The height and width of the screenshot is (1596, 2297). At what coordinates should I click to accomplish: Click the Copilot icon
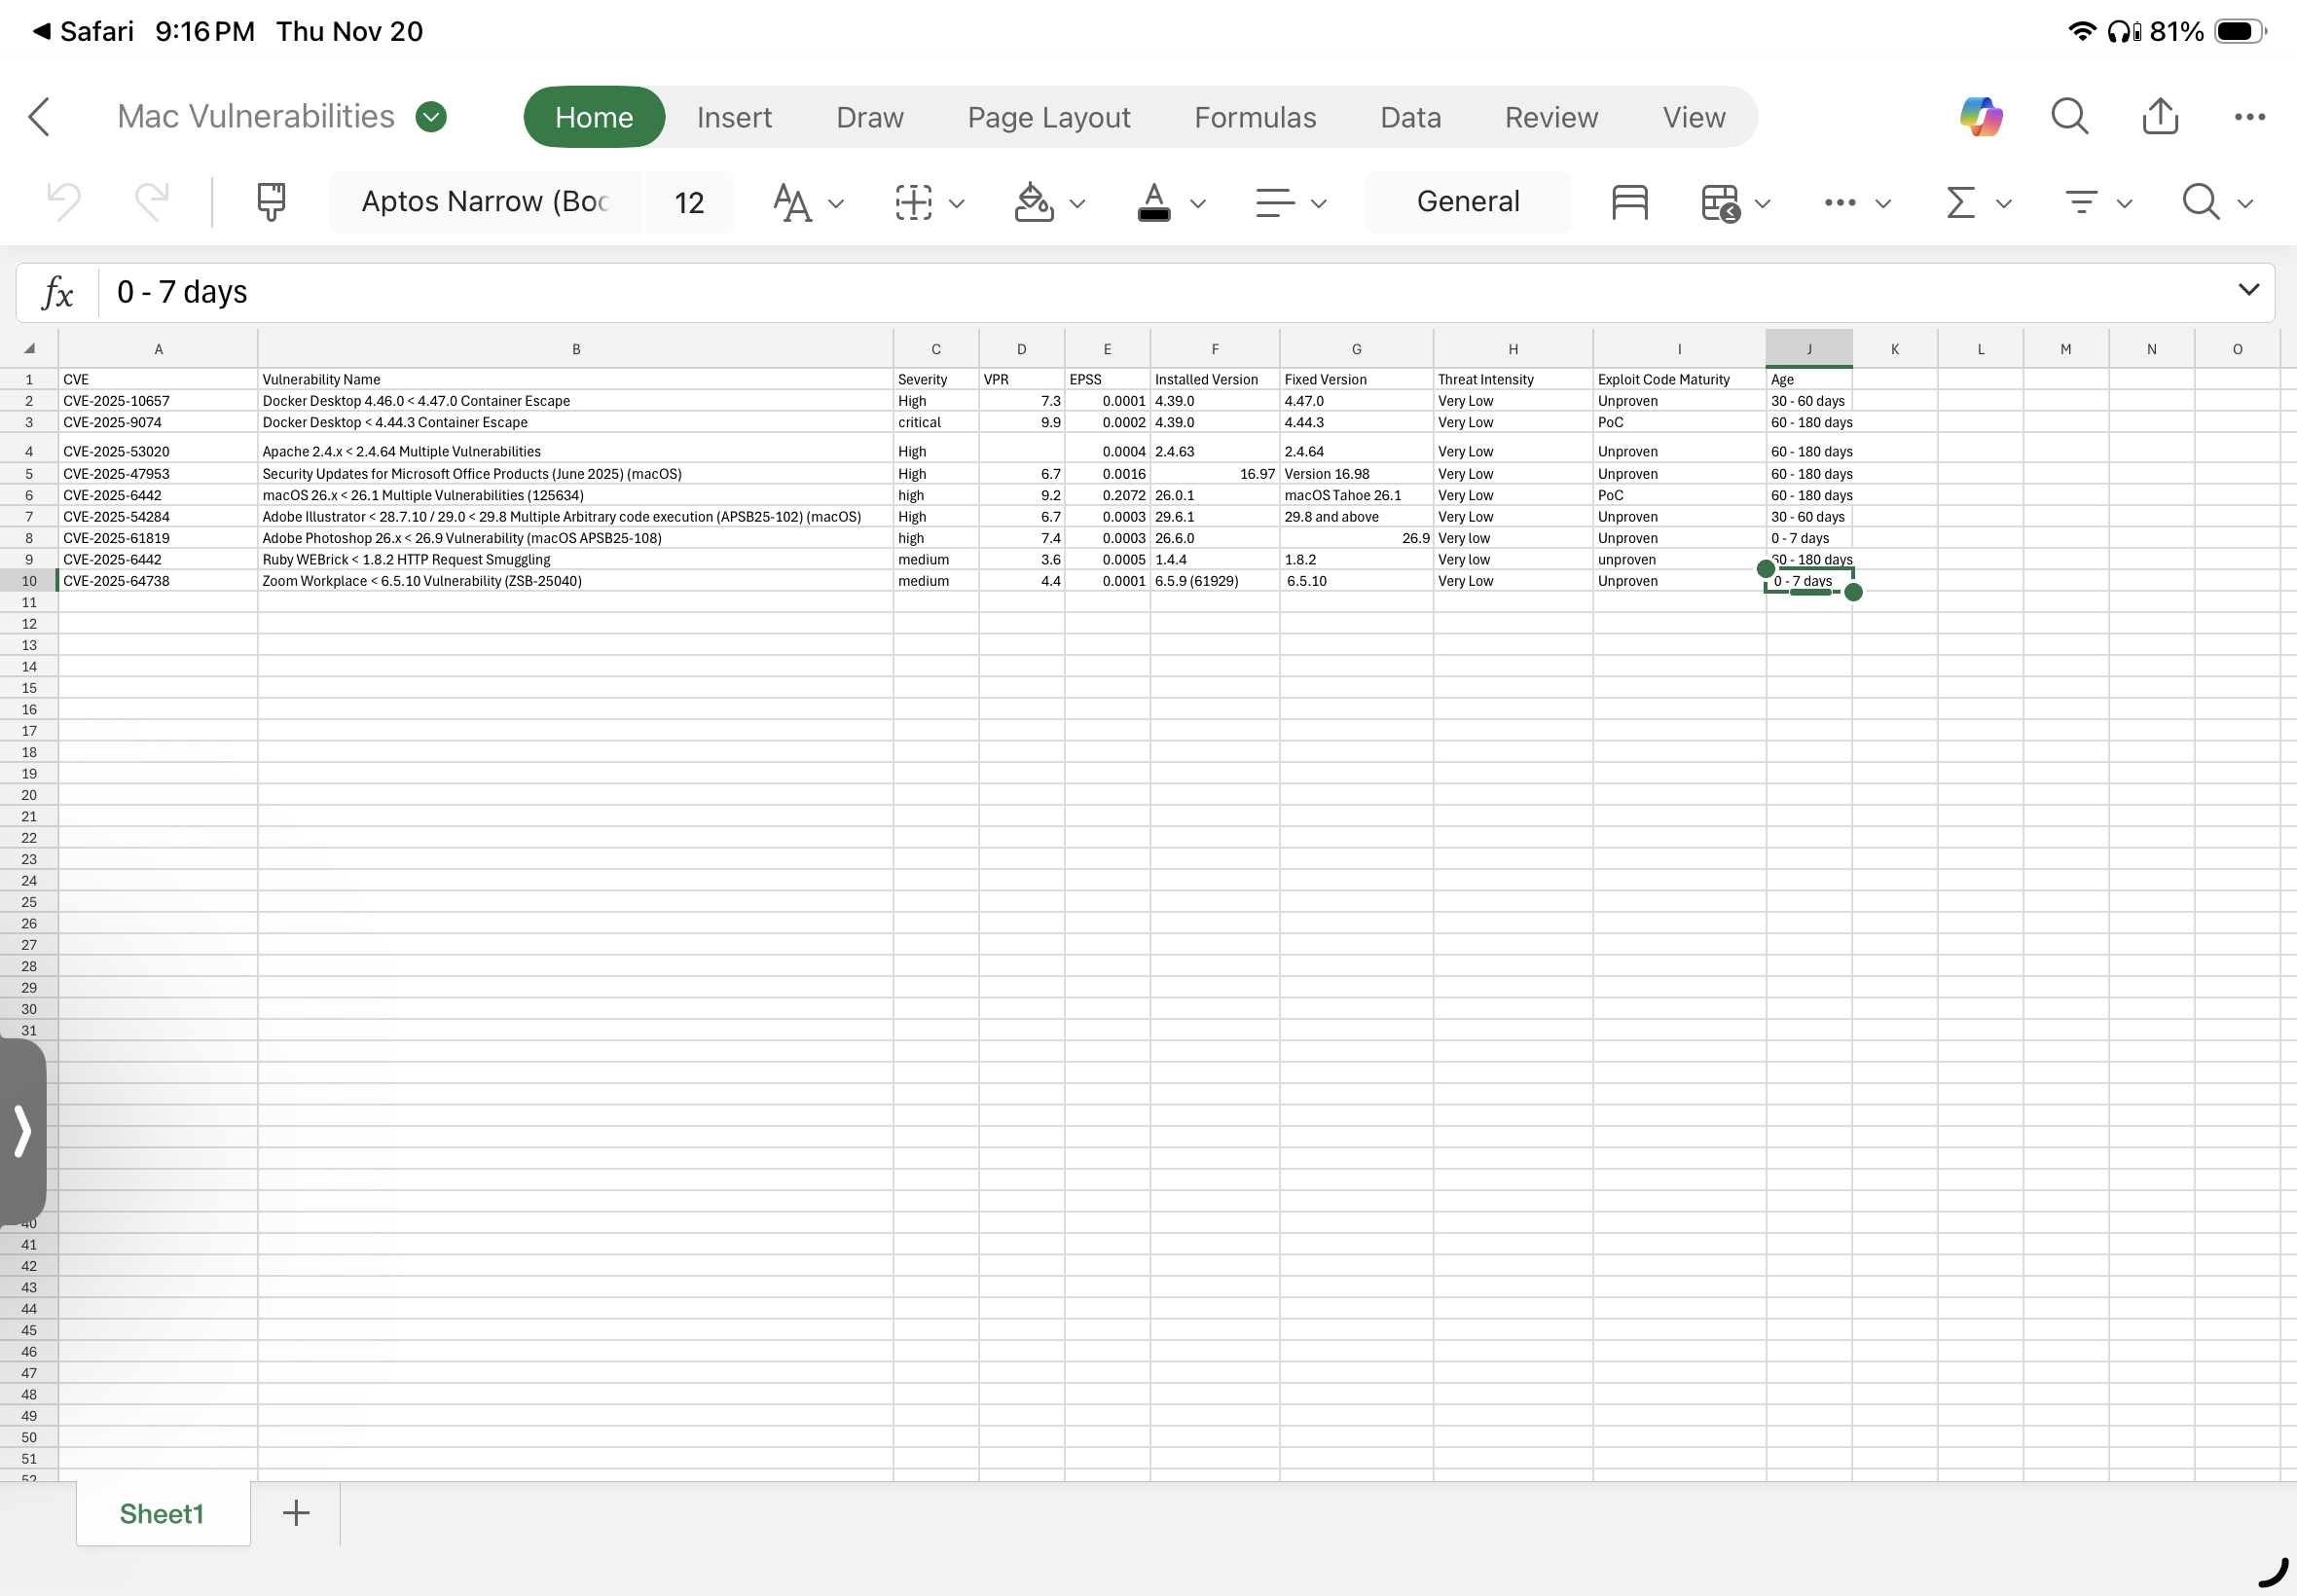click(x=1980, y=117)
